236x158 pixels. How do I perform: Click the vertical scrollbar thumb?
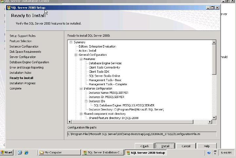[x=214, y=59]
